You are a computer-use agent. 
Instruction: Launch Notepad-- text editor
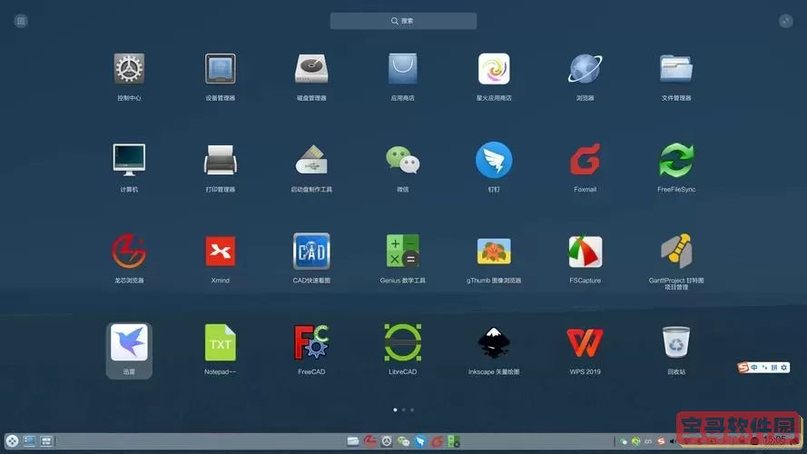click(x=221, y=342)
